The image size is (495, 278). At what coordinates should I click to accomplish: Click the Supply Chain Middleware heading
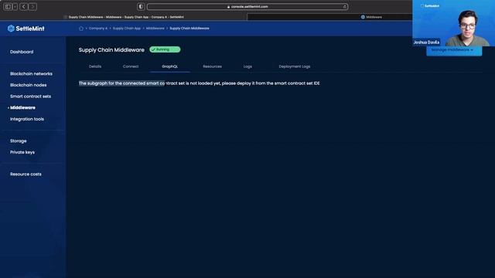111,49
